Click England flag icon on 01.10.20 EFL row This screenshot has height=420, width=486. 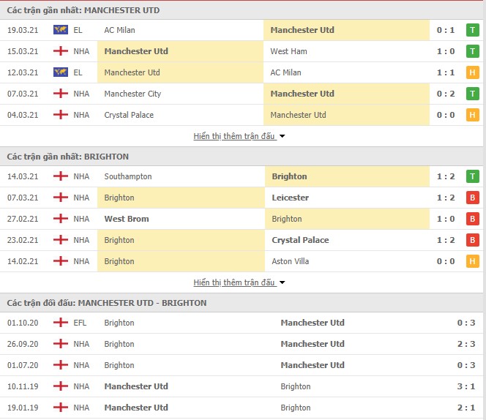(61, 323)
